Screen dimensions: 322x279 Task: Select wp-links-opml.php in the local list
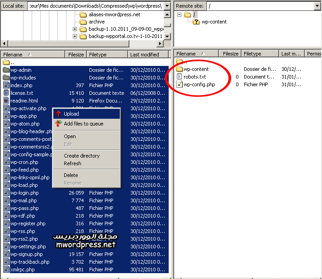click(x=30, y=177)
